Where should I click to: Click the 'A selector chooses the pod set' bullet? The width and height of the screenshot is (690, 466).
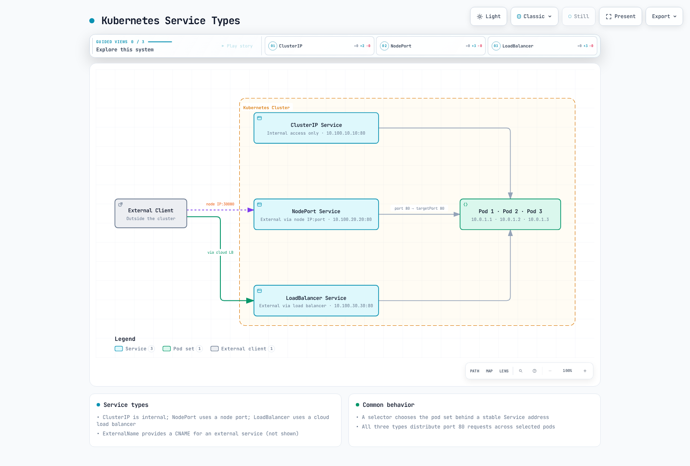(x=455, y=417)
